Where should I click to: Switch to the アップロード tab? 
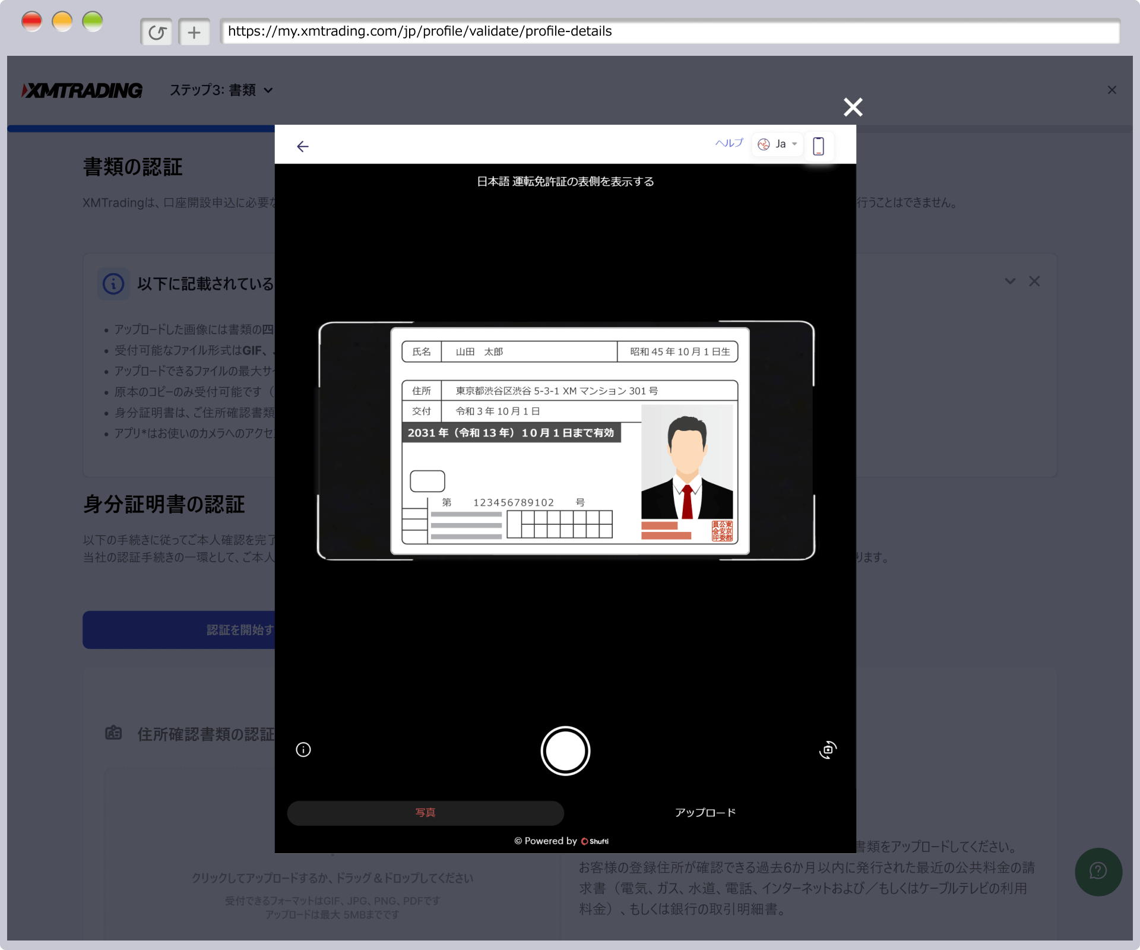click(705, 813)
